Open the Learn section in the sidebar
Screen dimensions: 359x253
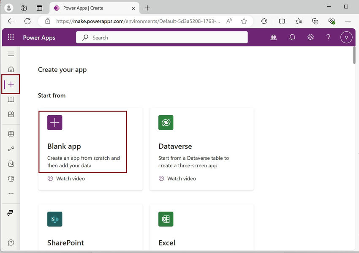click(11, 99)
